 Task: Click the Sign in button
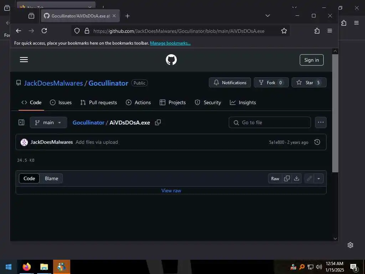tap(312, 60)
